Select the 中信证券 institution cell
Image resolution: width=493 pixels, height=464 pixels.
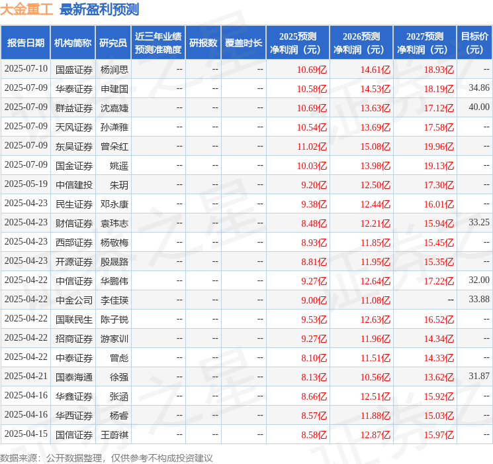[x=74, y=281]
